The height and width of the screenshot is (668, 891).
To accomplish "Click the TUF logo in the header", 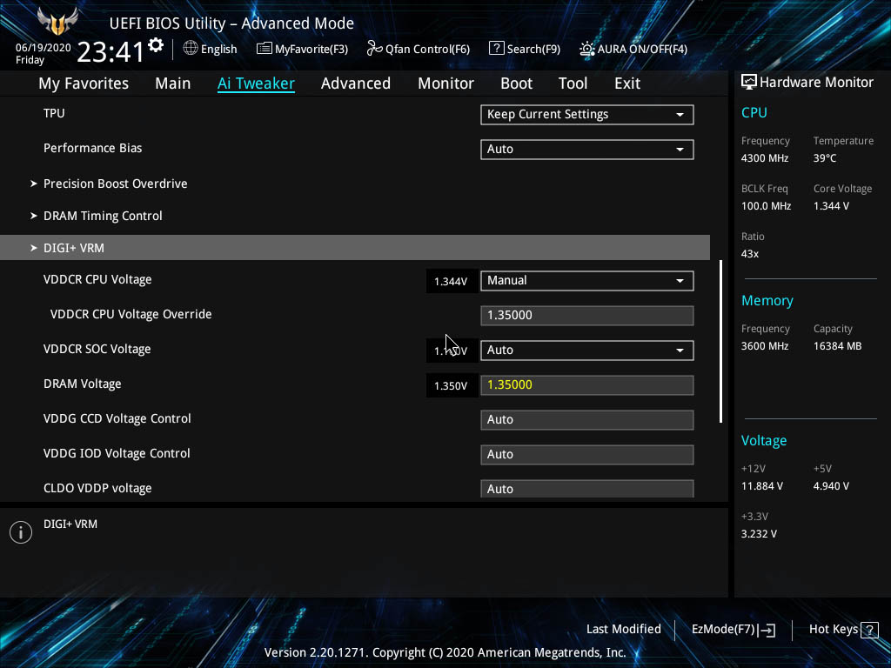I will pos(57,22).
